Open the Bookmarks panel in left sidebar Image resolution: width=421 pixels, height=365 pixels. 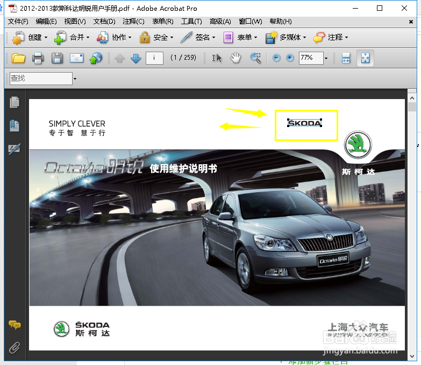[14, 126]
